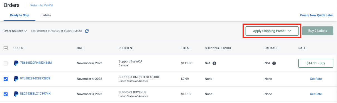The image size is (337, 103).
Task: Click Create New Quick Label link
Action: [x=317, y=15]
